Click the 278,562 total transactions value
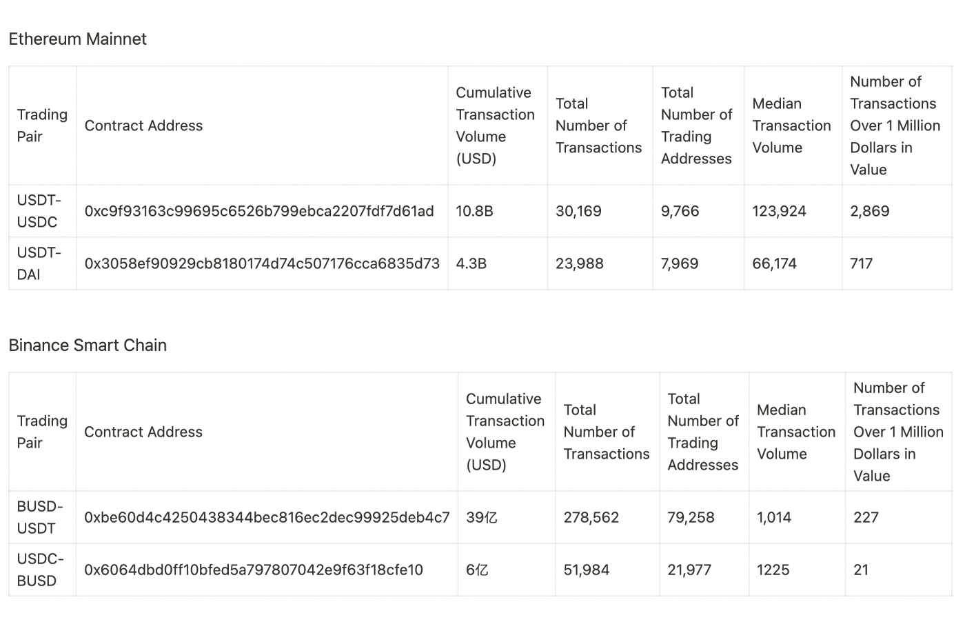 pos(591,517)
